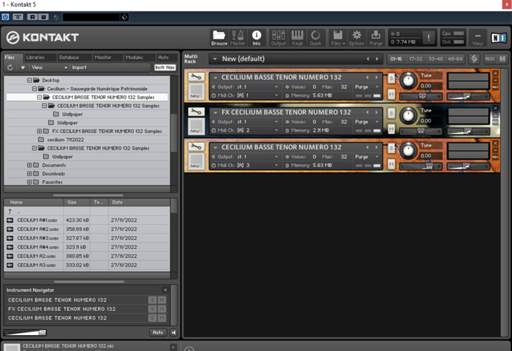The height and width of the screenshot is (351, 512).
Task: Select the 49-64 rack page
Action: coord(455,59)
